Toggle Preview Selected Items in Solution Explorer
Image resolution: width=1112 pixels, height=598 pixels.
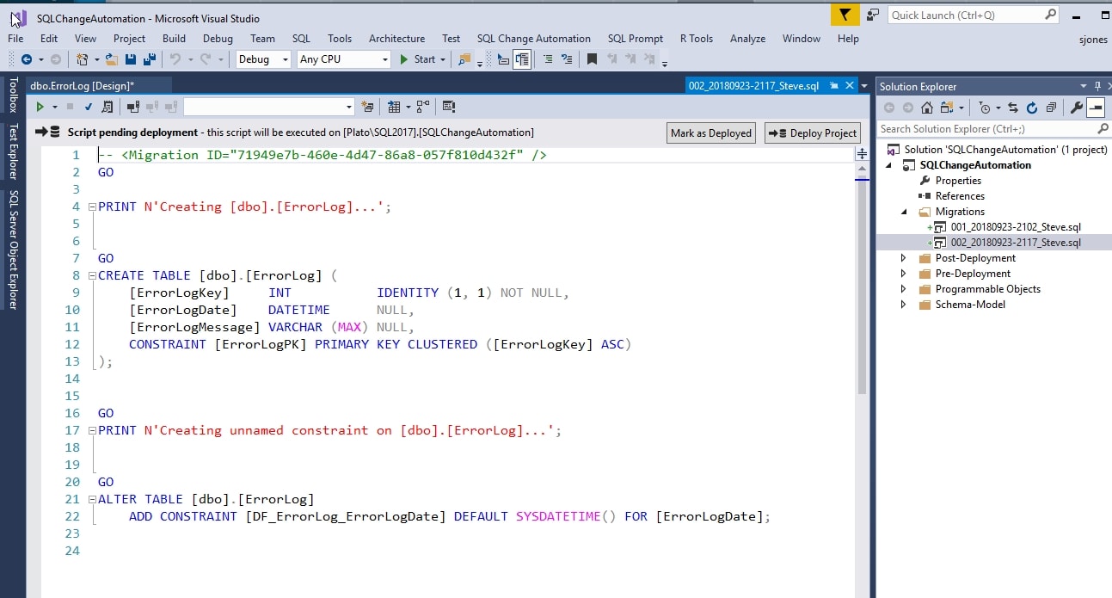click(x=1096, y=108)
